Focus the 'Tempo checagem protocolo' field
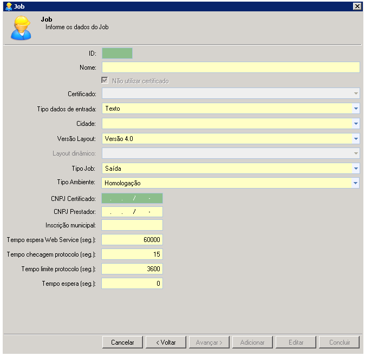The height and width of the screenshot is (356, 365). coord(132,254)
